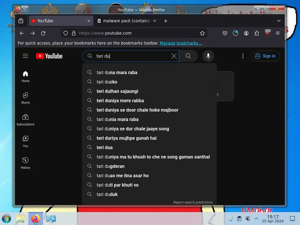Click the YouTube logo
This screenshot has width=300, height=225.
click(x=49, y=56)
